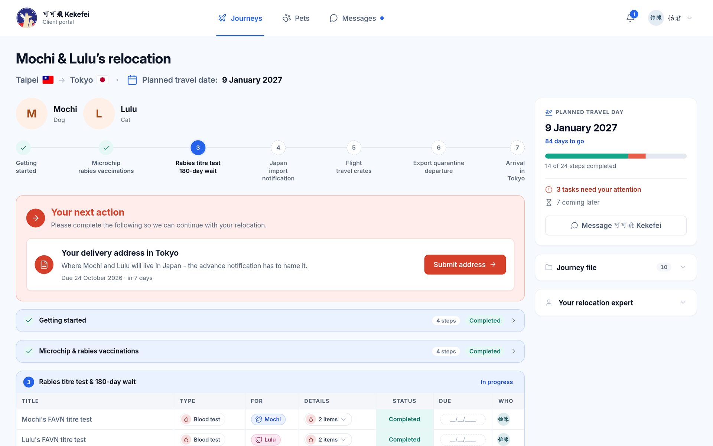The image size is (713, 446).
Task: Select step 4 Japan import notification marker
Action: tap(278, 148)
